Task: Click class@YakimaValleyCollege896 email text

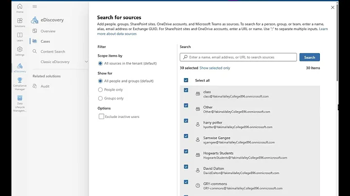Action: [236, 97]
